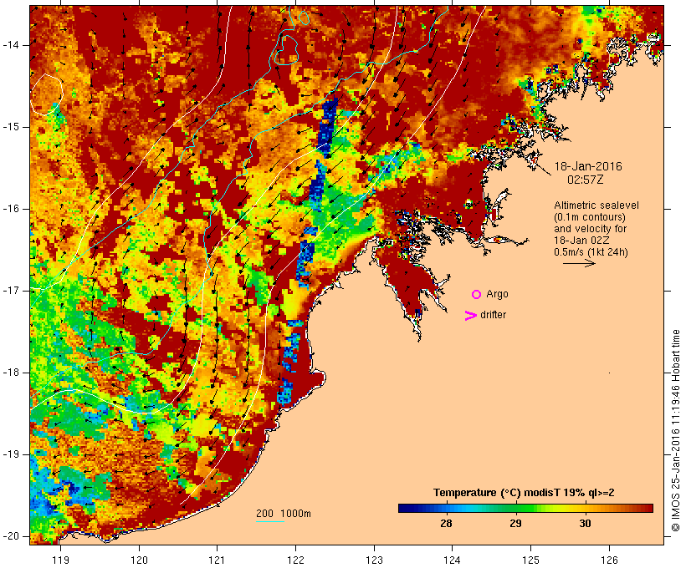Click the '18-Jan-2016' date label
686x568 pixels.
588,166
